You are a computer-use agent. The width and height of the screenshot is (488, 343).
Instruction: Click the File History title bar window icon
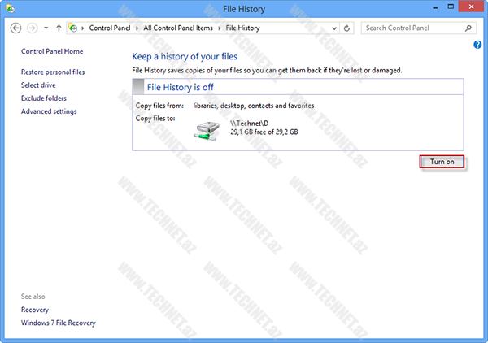pyautogui.click(x=10, y=8)
